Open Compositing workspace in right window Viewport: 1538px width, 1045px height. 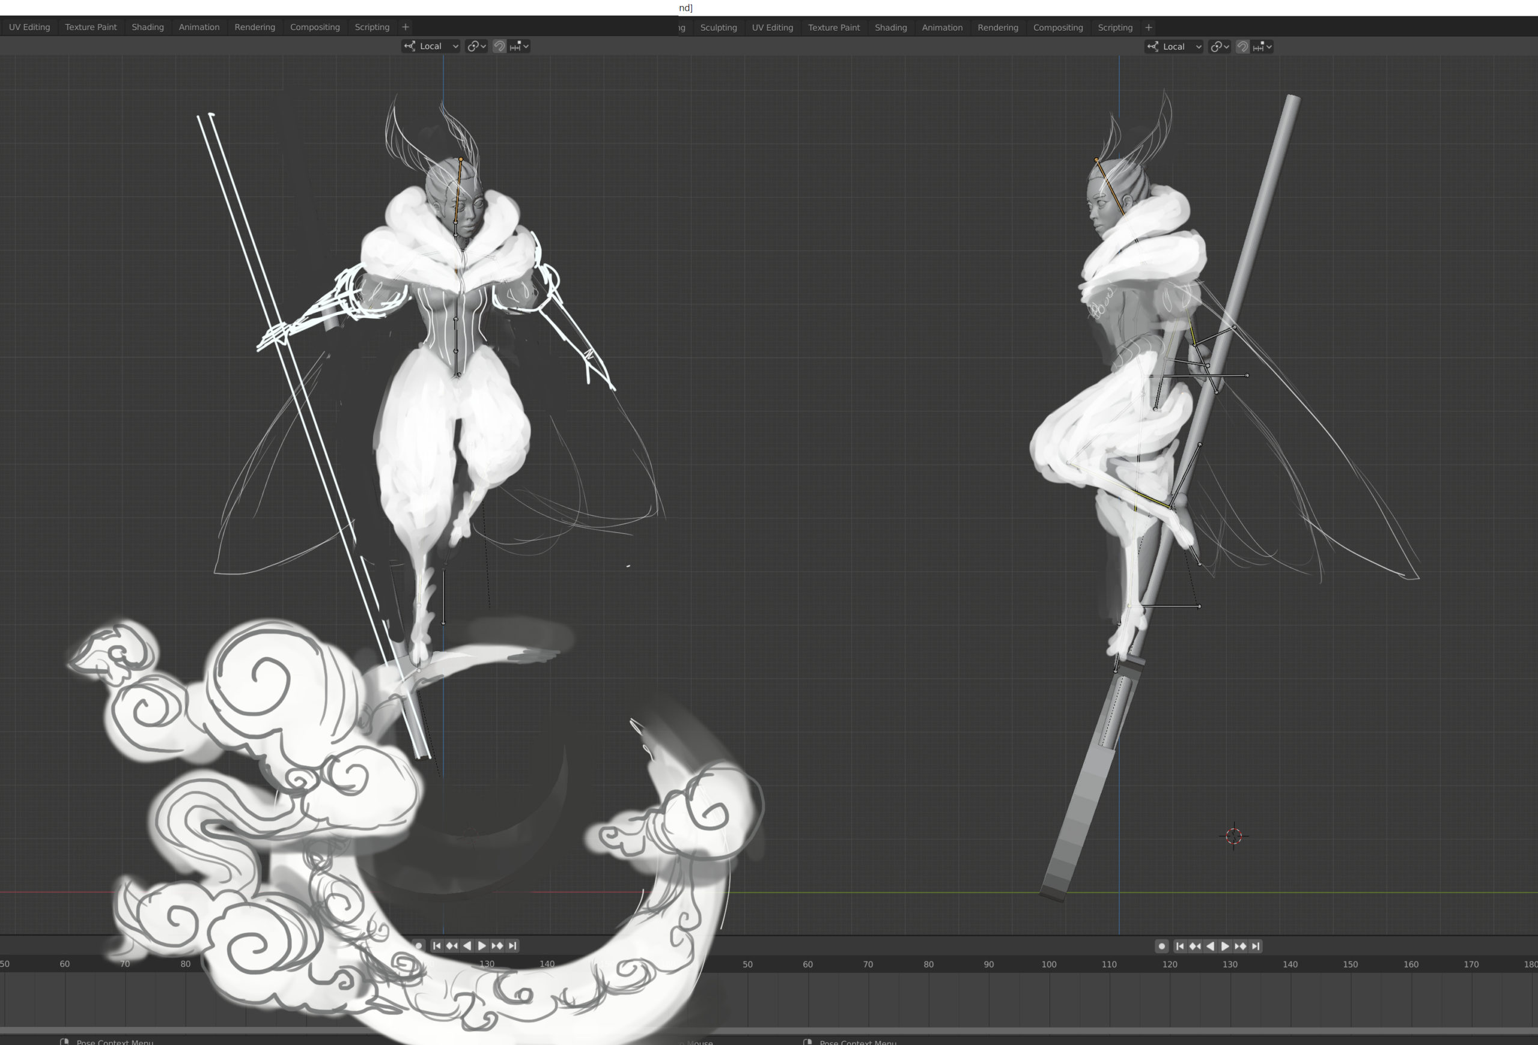coord(1057,28)
